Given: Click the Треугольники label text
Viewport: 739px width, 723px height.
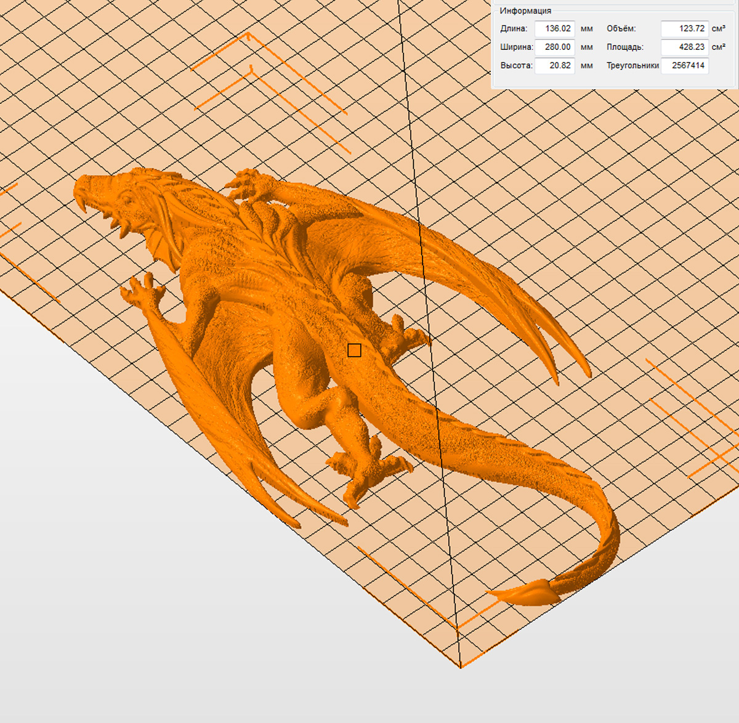Looking at the screenshot, I should (632, 65).
